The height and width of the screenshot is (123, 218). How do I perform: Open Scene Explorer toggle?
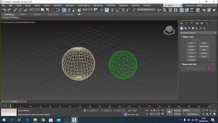(x=170, y=10)
